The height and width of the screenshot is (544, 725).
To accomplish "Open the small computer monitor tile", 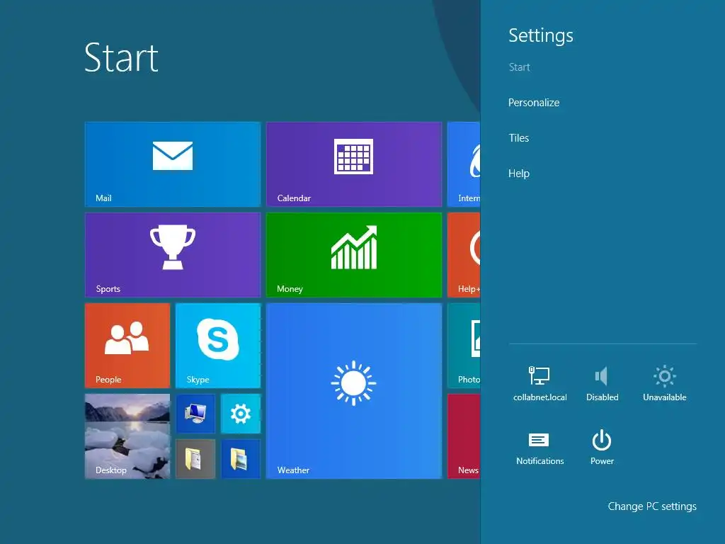I will (195, 414).
